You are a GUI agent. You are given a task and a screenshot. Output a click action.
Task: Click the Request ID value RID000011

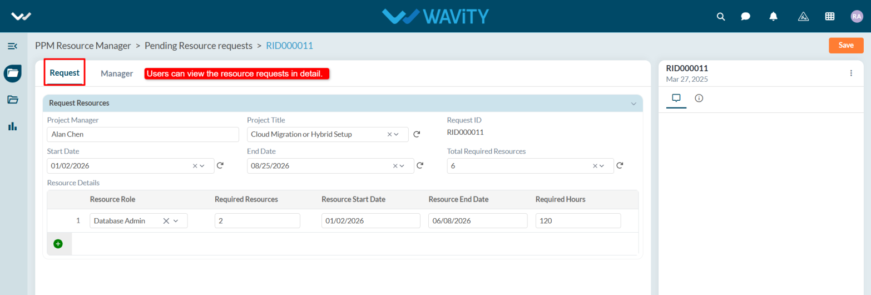(466, 132)
